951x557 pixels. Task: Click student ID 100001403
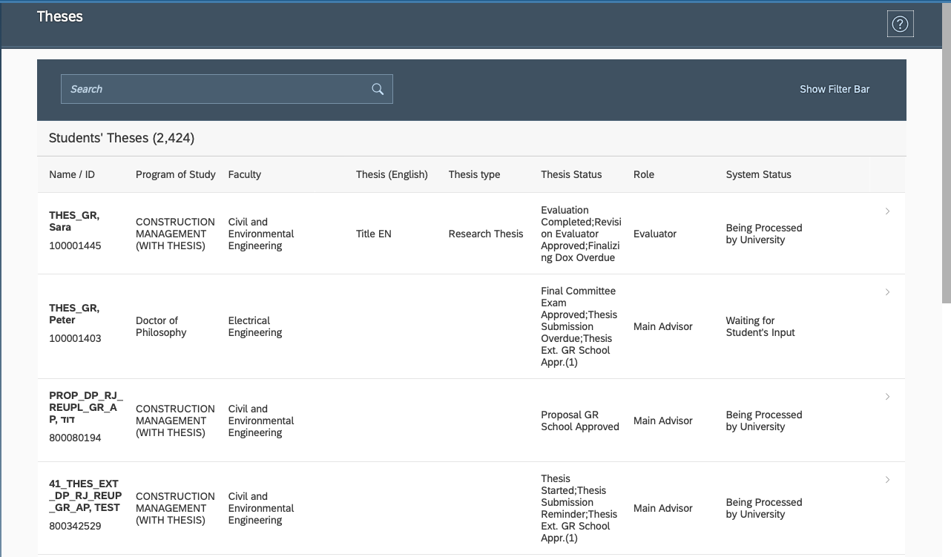[75, 338]
